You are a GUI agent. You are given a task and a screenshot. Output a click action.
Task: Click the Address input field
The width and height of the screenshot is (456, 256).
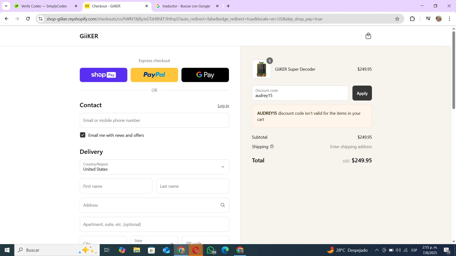click(x=154, y=205)
